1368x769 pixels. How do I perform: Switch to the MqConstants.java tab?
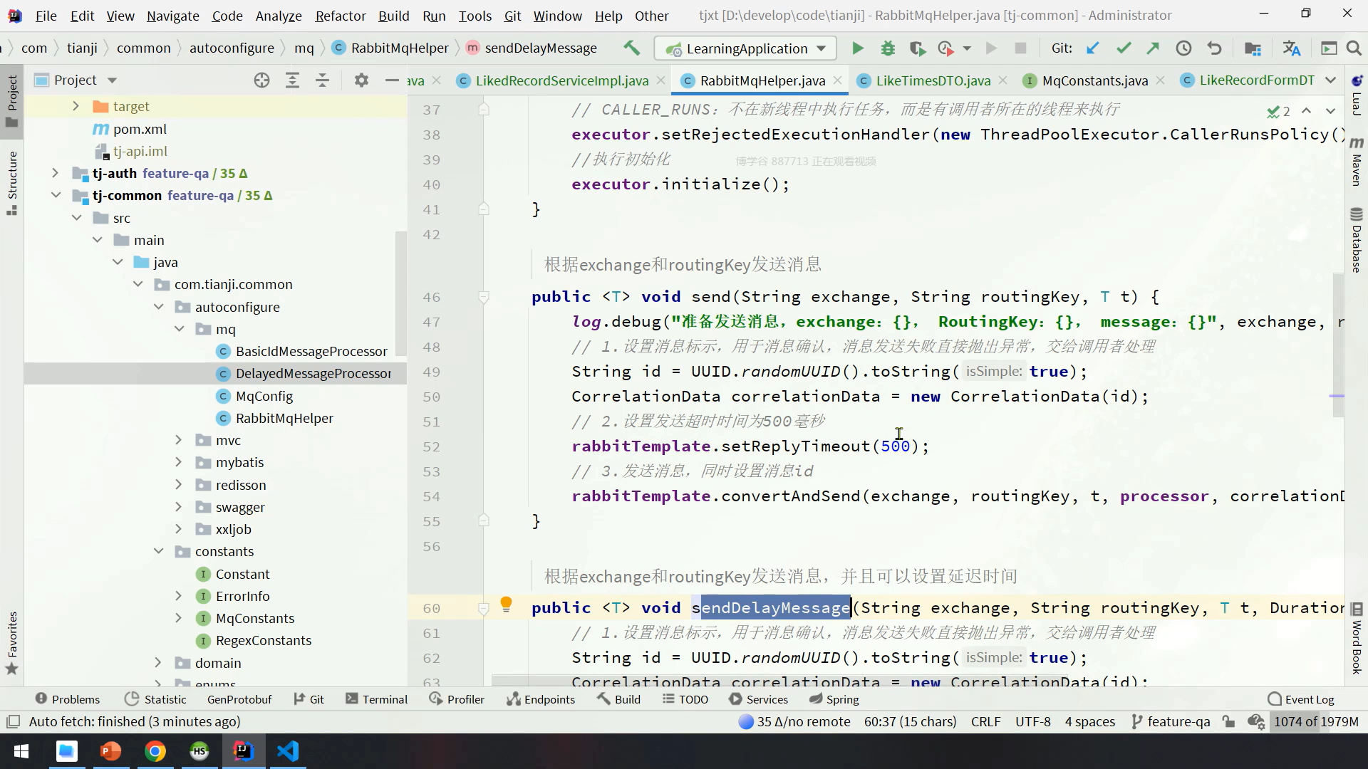[x=1094, y=80]
